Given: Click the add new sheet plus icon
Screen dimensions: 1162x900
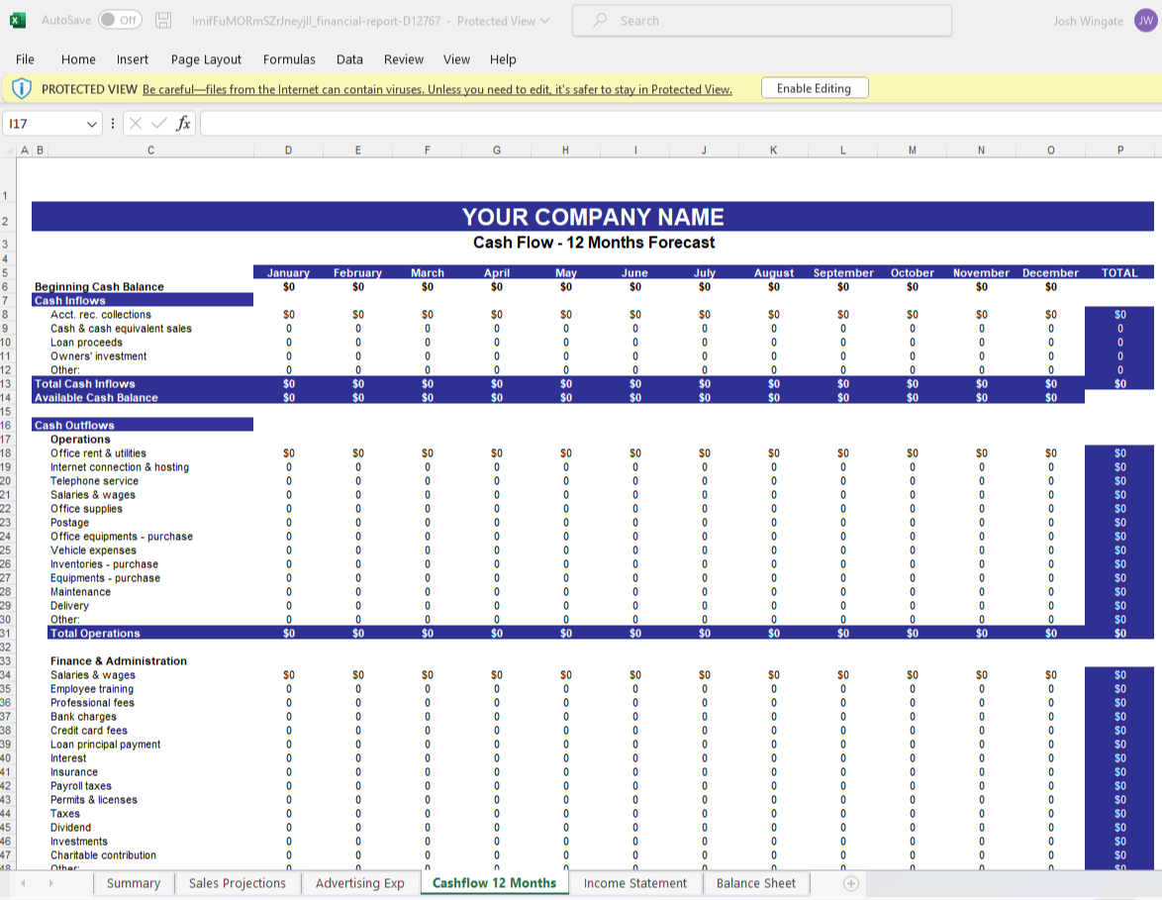Looking at the screenshot, I should (x=850, y=883).
